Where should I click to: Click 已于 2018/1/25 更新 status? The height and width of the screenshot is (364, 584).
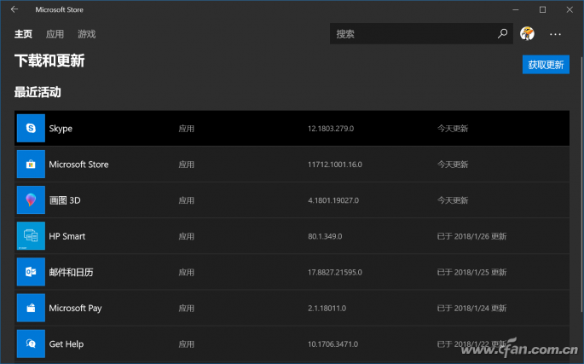[471, 272]
